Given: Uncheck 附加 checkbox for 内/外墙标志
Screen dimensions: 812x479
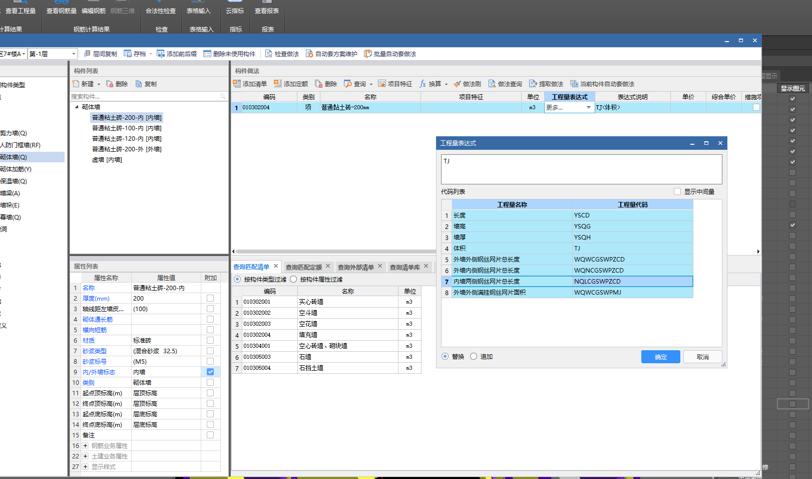Looking at the screenshot, I should (210, 372).
